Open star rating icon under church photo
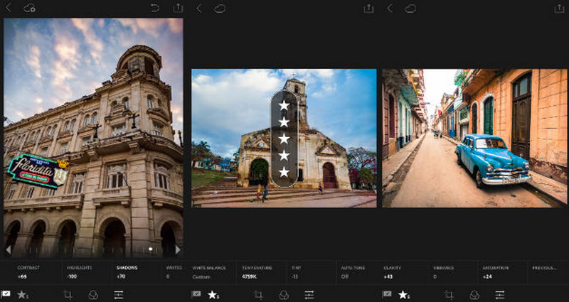Screen dimensions: 569x302 point(213,295)
